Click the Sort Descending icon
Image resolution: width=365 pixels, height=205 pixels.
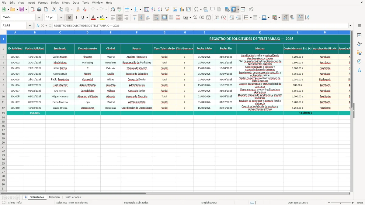click(x=160, y=9)
